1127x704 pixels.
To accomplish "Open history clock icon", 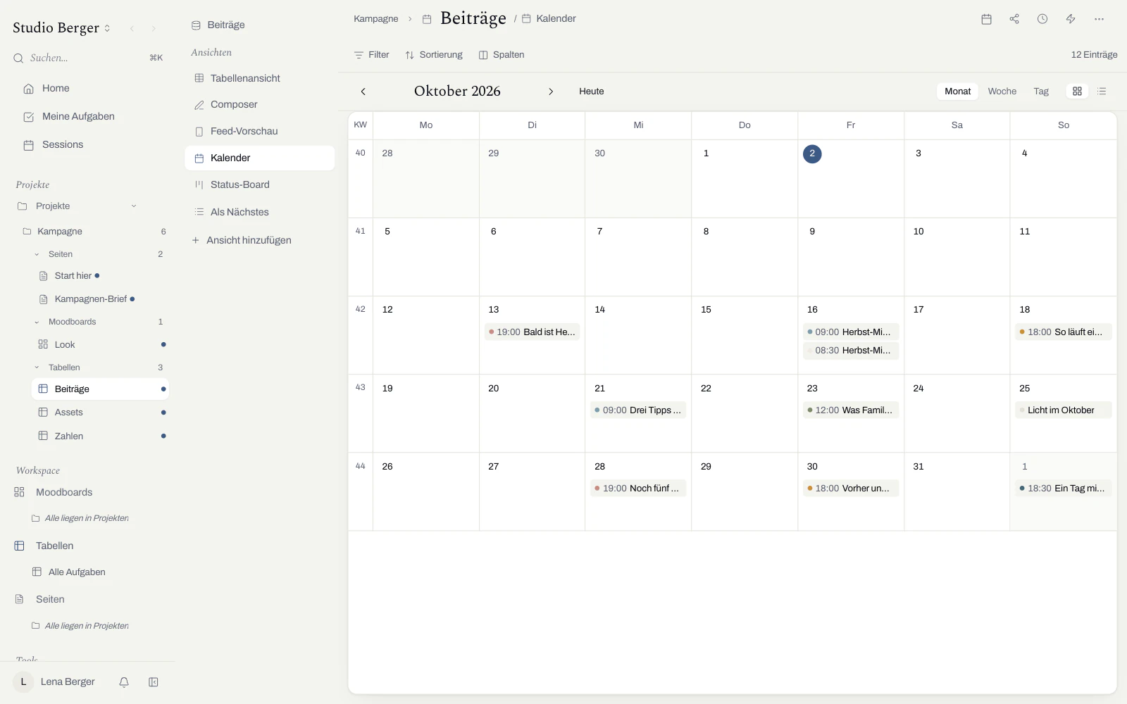I will (x=1042, y=19).
